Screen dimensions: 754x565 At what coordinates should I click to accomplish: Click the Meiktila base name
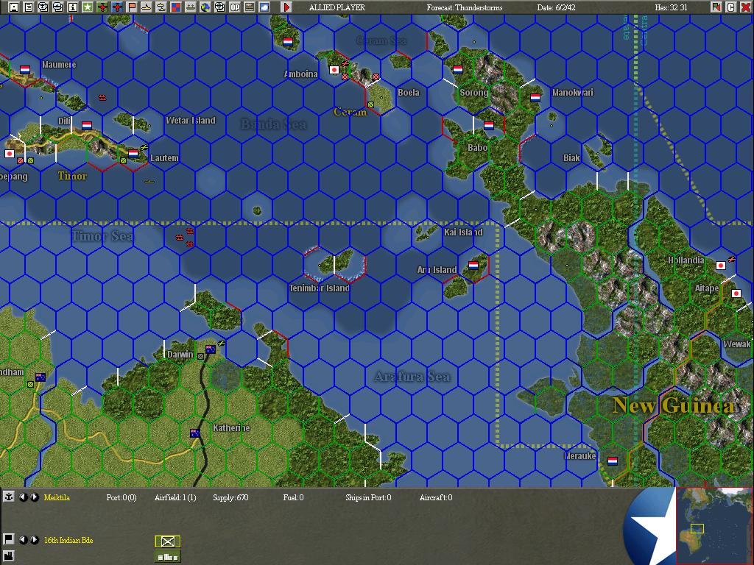57,497
